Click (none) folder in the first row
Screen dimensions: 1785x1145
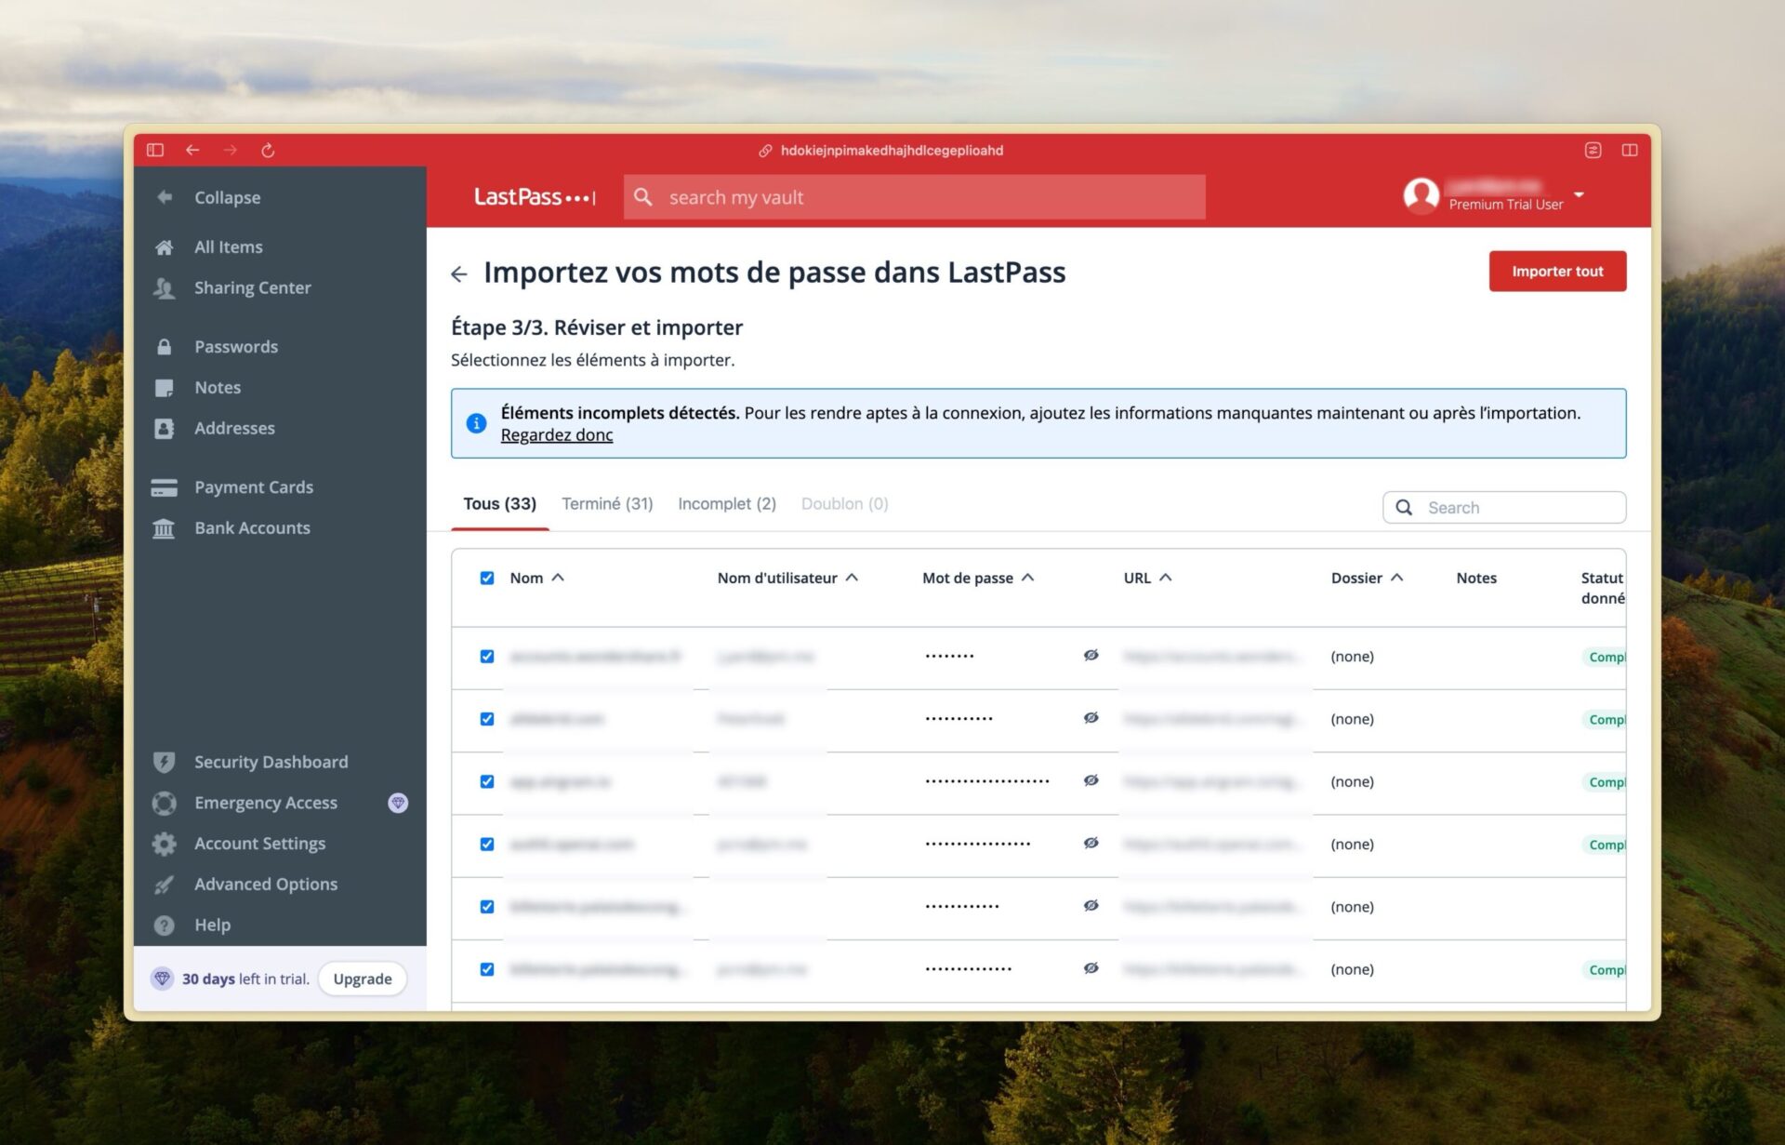1352,657
